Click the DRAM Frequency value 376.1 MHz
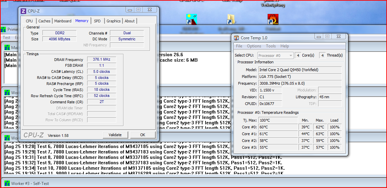 (101, 59)
